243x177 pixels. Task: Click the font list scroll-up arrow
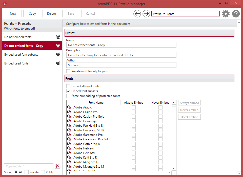[x=174, y=102]
